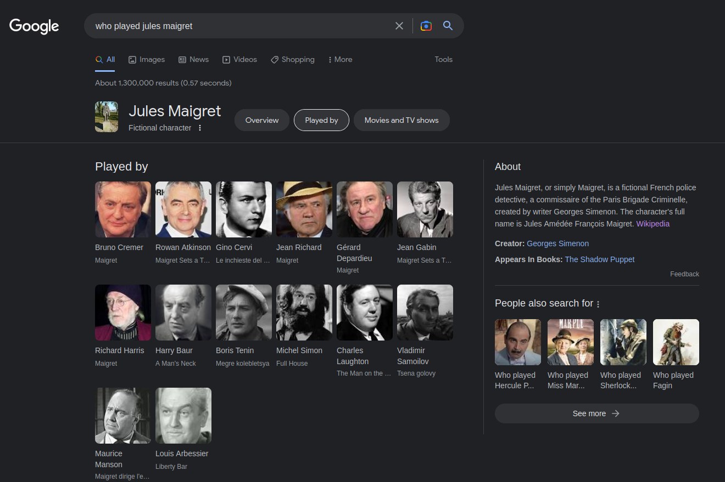This screenshot has height=482, width=725.
Task: Switch to the News tab
Action: click(193, 59)
